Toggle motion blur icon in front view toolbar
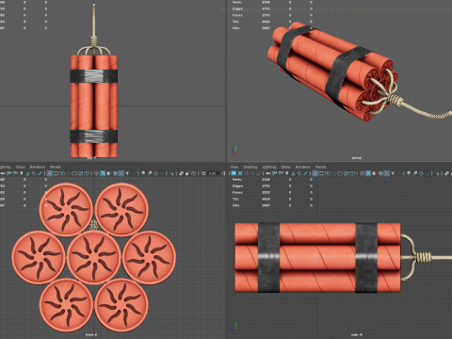Screen dimensions: 452x339 pyautogui.click(x=150, y=173)
